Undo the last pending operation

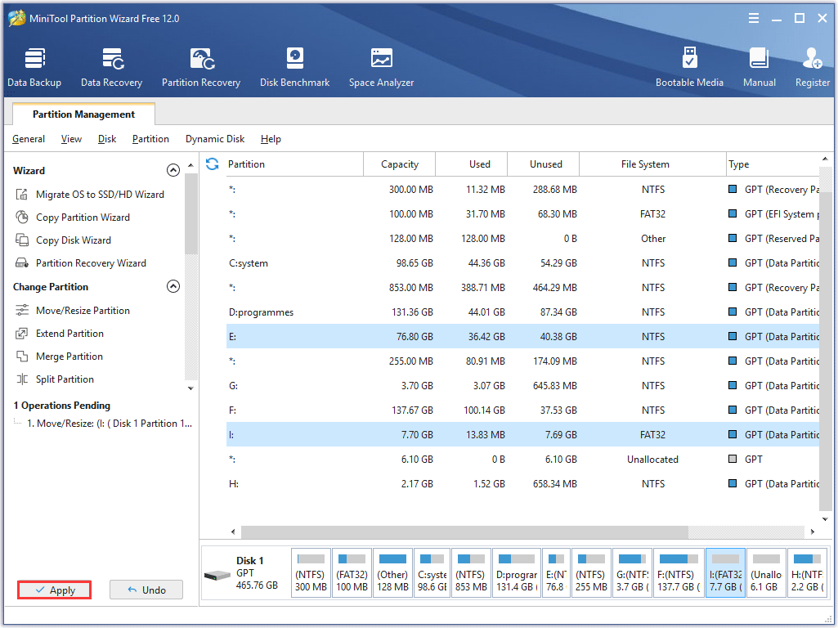146,590
